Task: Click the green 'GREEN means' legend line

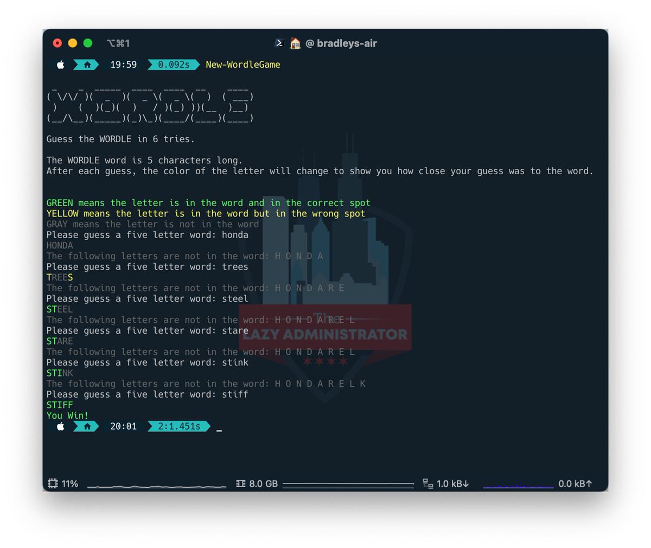Action: (x=208, y=203)
